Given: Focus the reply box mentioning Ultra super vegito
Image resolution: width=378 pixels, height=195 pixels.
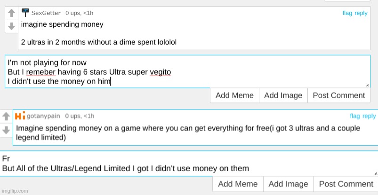Looking at the screenshot, I should [x=187, y=71].
